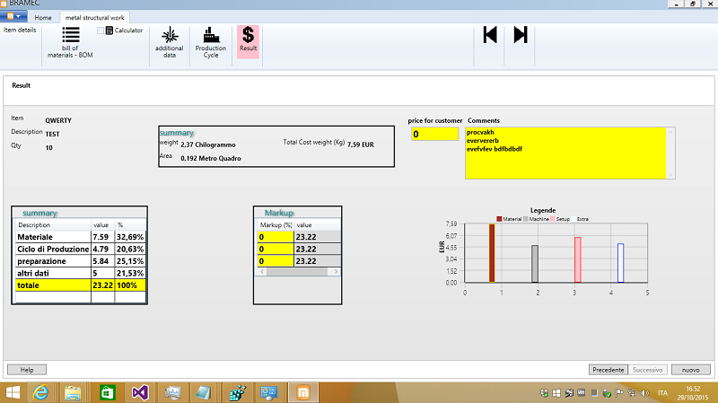The width and height of the screenshot is (718, 403).
Task: Open Internet Explorer from the taskbar
Action: pos(40,392)
